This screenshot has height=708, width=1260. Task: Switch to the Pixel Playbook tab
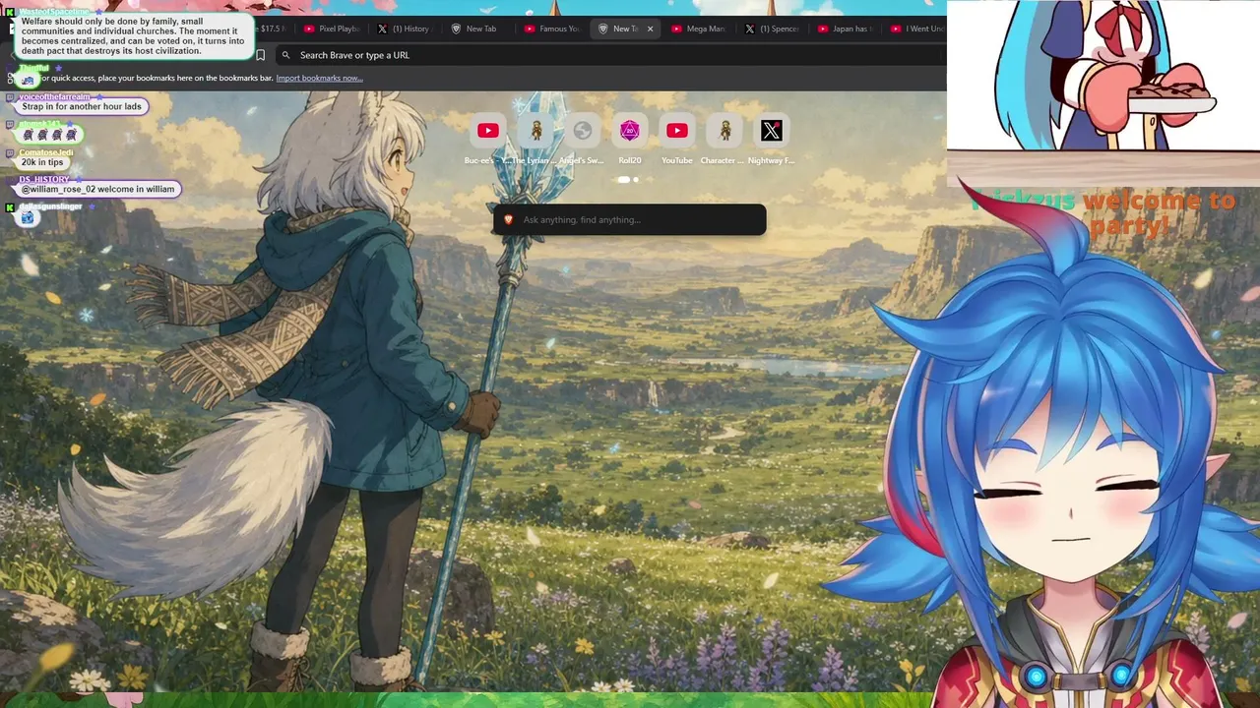(332, 29)
